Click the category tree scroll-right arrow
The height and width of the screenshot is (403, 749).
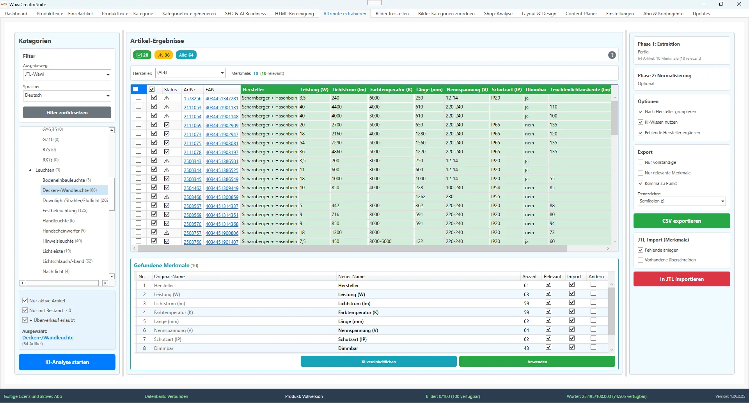(x=105, y=283)
